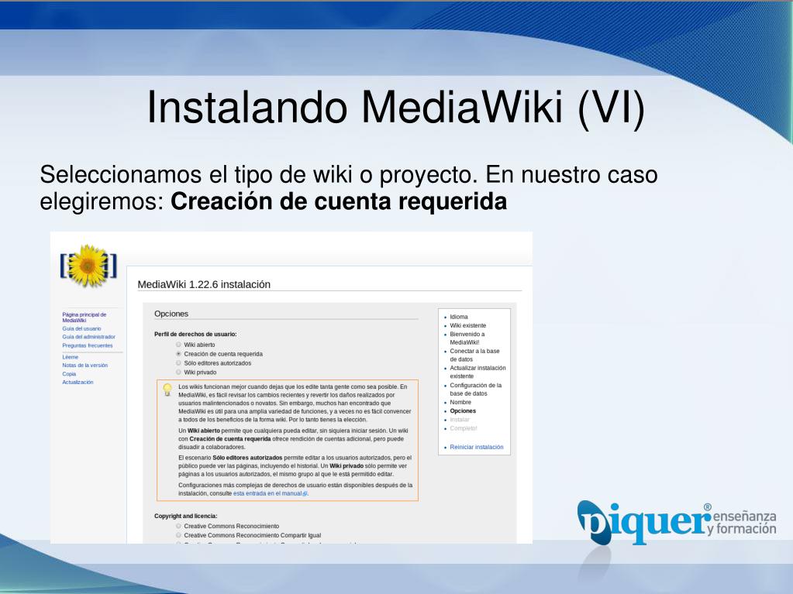Click the greyed Instalar step
Screen dimensions: 793x594
(460, 419)
